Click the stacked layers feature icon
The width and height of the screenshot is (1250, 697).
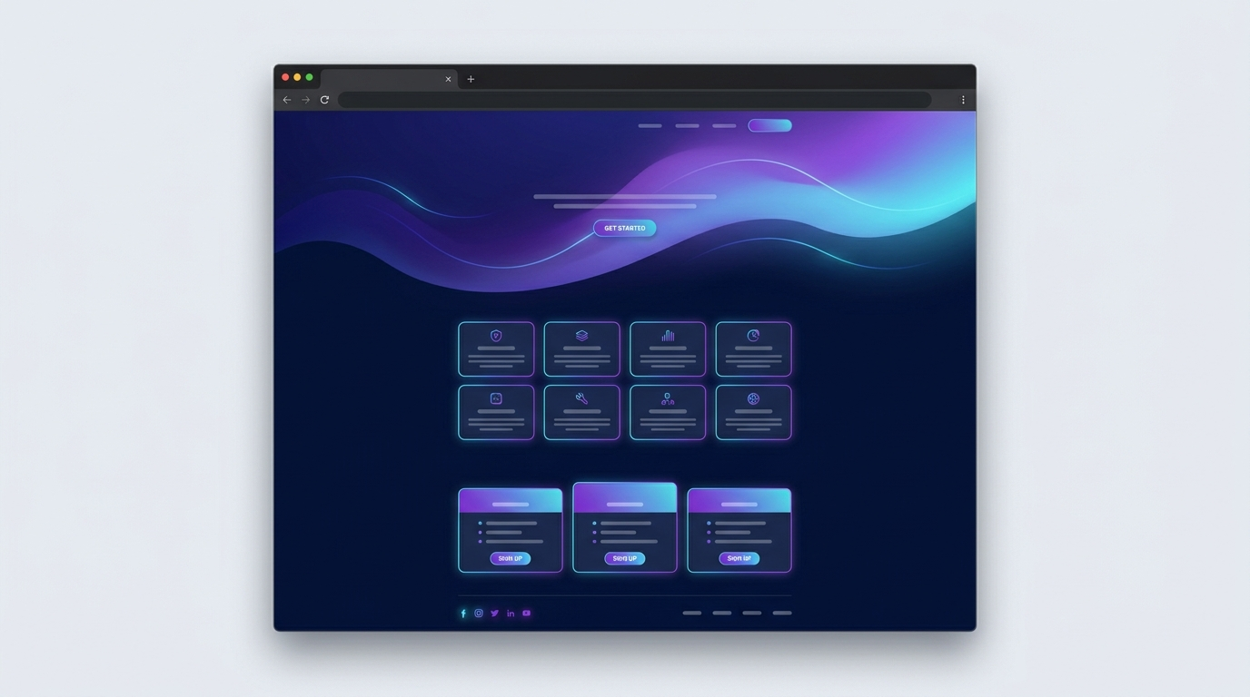tap(581, 336)
